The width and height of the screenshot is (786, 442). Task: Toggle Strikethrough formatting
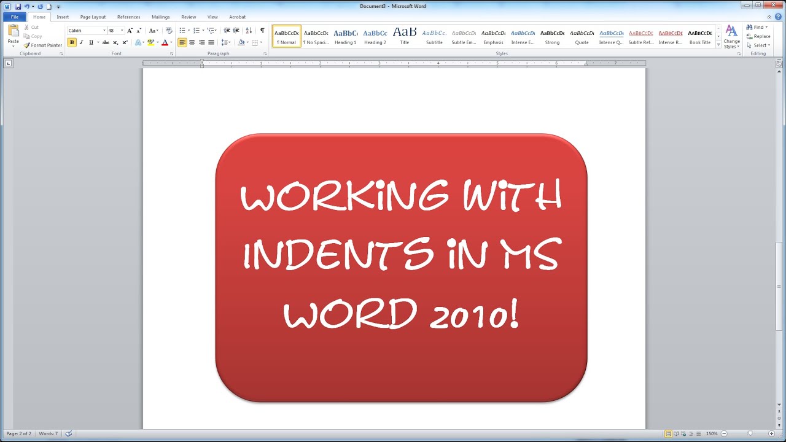(106, 42)
